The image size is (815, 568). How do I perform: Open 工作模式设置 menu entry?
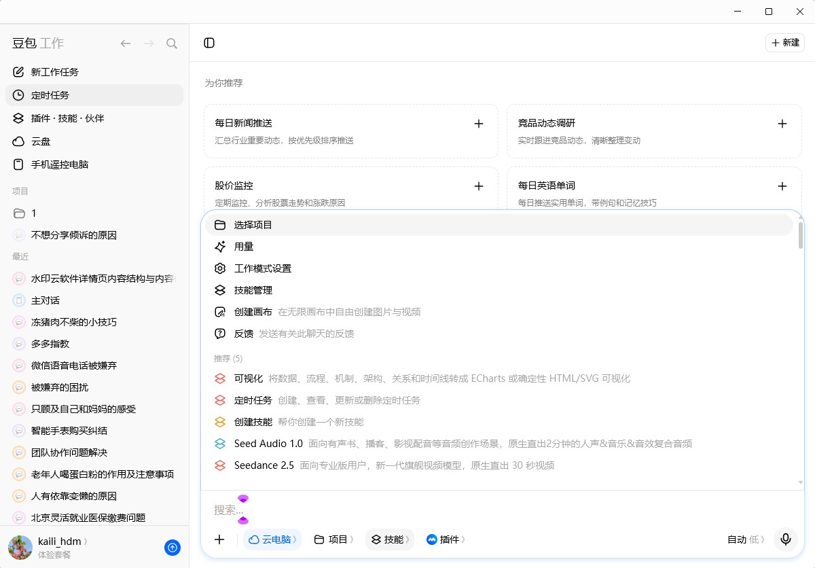tap(499, 268)
